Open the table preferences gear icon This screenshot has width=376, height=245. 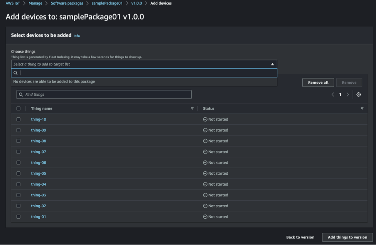[358, 94]
